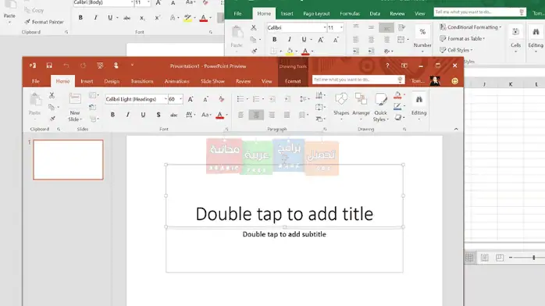
Task: Click the smiley feedback icon in PowerPoint
Action: click(x=454, y=81)
